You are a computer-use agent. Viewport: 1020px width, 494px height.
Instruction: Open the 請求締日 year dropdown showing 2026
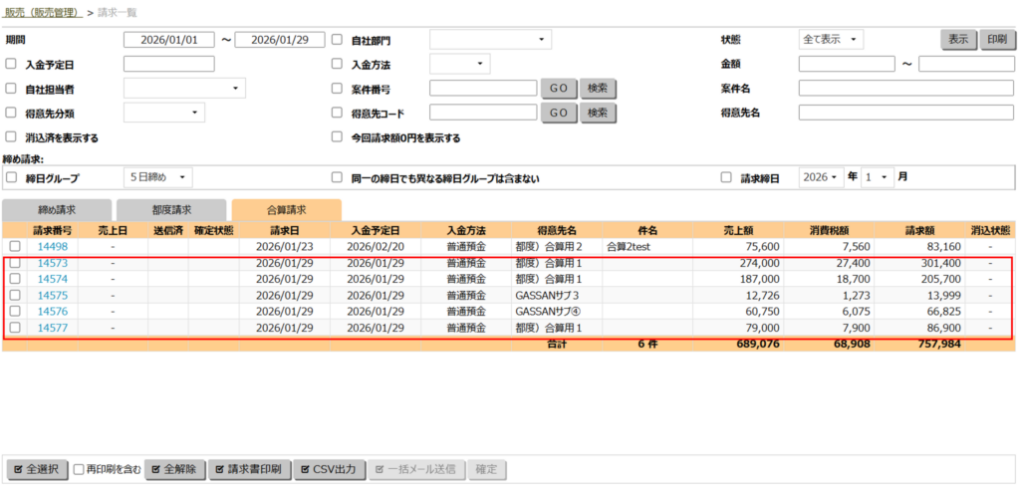822,177
